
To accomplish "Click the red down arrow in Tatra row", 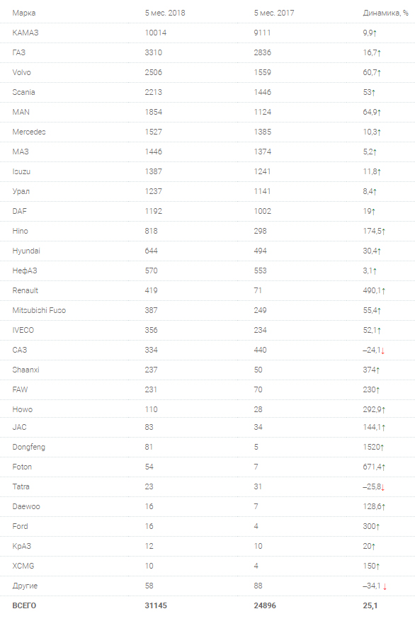I will coord(382,487).
